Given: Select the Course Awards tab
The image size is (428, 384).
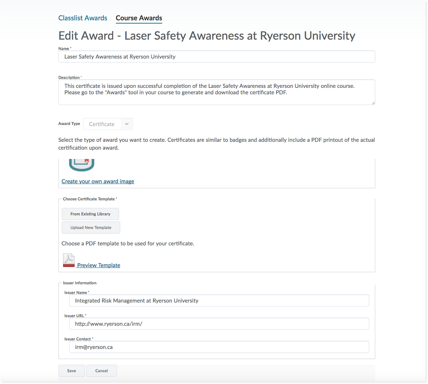Looking at the screenshot, I should (x=139, y=18).
